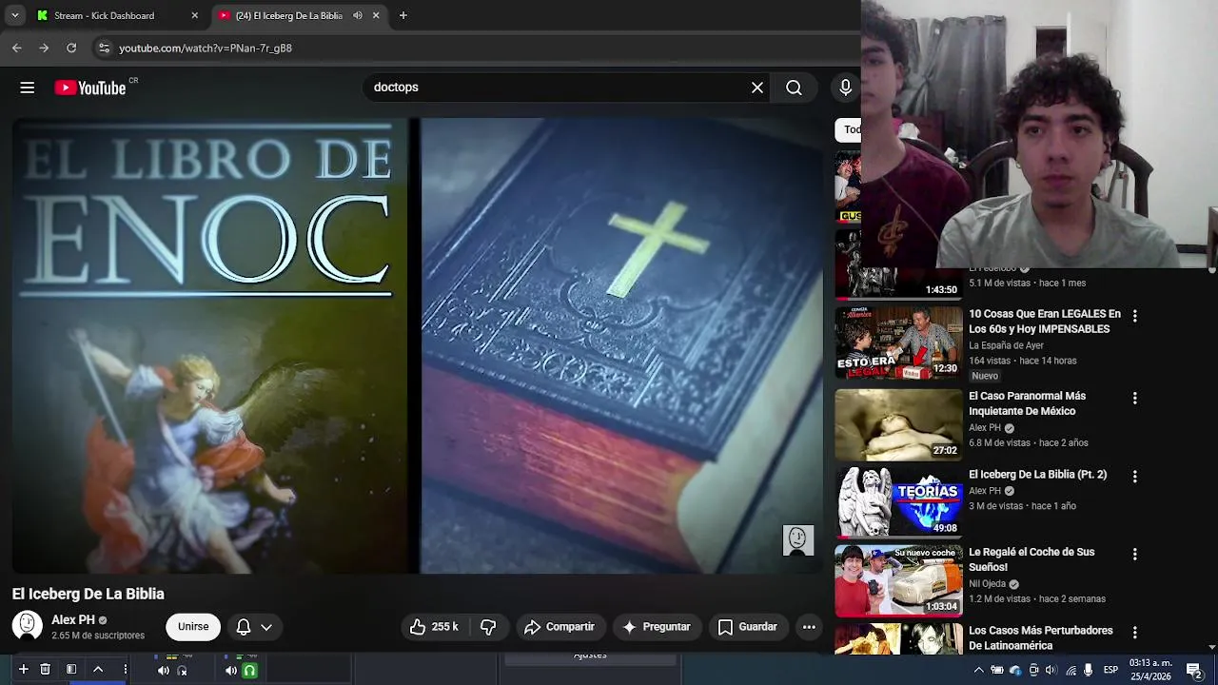The image size is (1218, 685).
Task: Open source properties panel icon
Action: click(71, 670)
